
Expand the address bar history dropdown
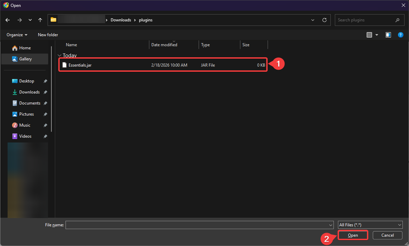[x=313, y=20]
